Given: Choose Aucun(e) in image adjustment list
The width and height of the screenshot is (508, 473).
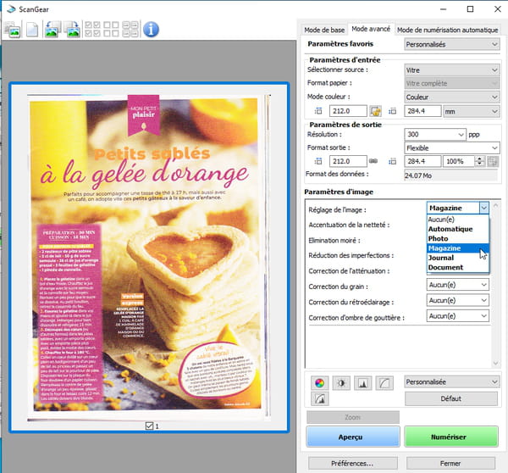Looking at the screenshot, I should point(458,220).
